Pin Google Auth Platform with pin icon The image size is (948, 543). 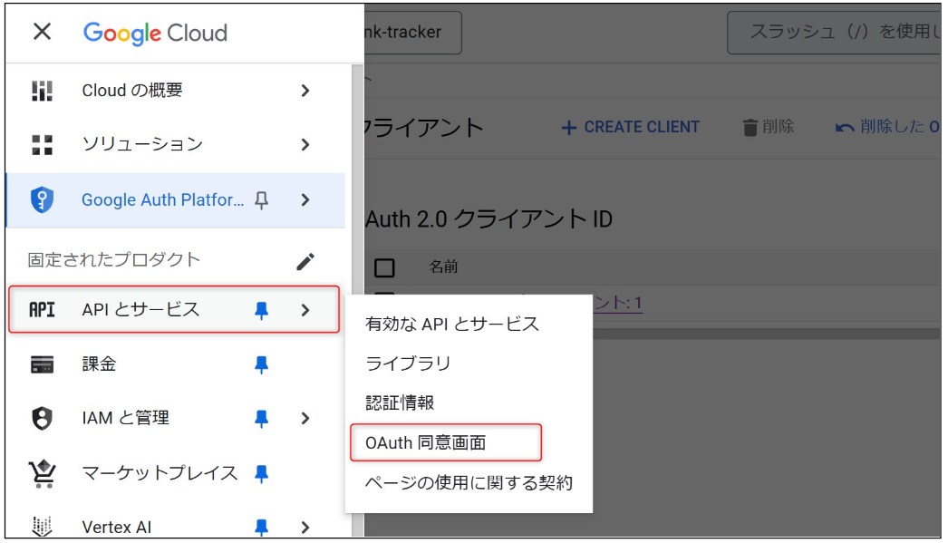261,200
